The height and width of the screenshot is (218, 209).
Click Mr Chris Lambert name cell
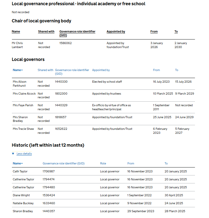(x=17, y=45)
